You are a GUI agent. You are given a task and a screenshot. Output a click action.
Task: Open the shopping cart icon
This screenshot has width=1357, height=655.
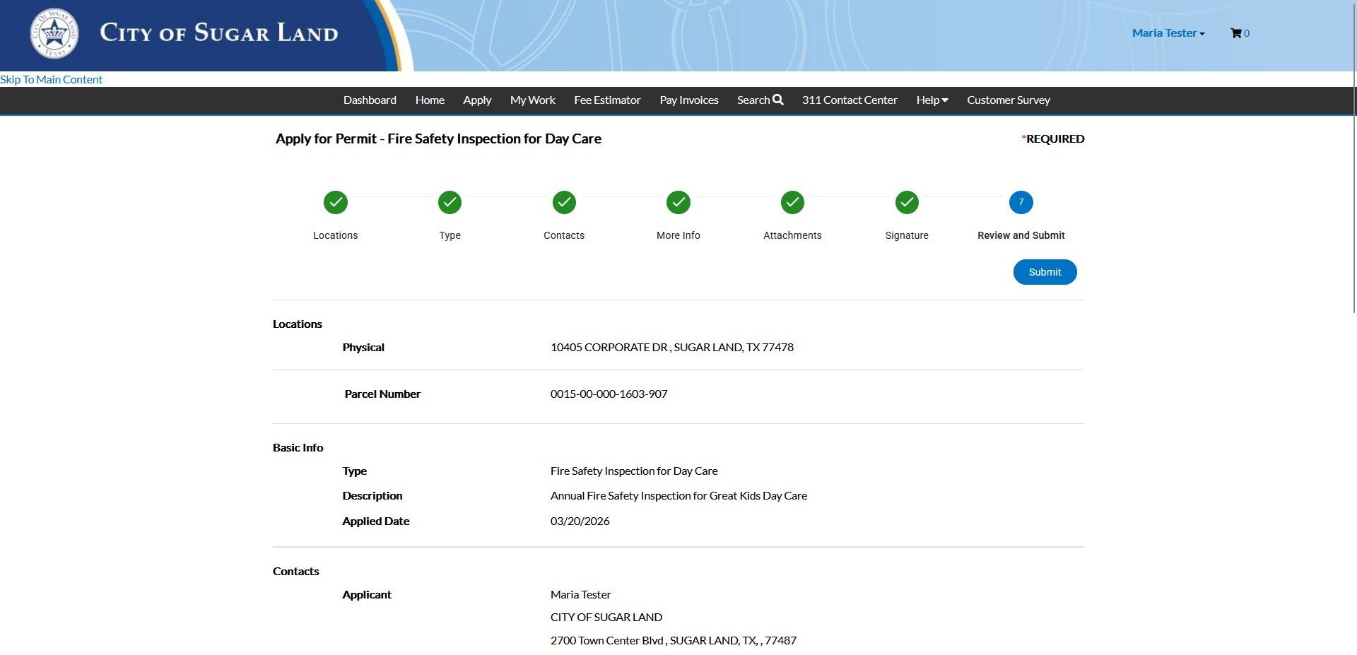pyautogui.click(x=1236, y=33)
